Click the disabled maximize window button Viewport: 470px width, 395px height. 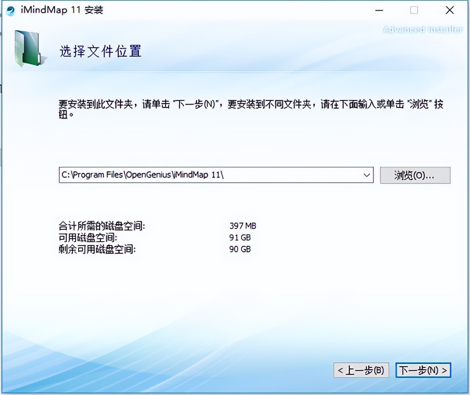coord(414,10)
